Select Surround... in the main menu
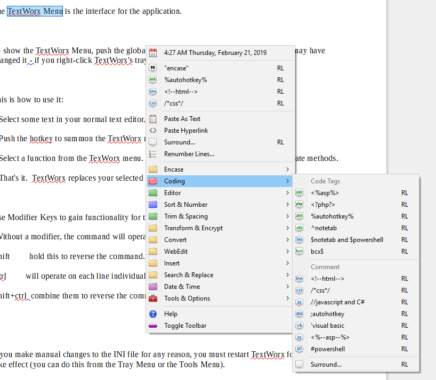 point(221,142)
